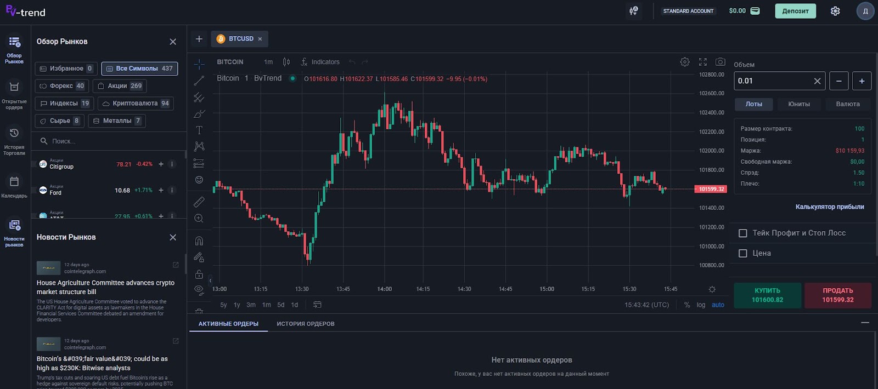The width and height of the screenshot is (878, 389).
Task: Open the 1m timeframe dropdown
Action: tap(268, 62)
